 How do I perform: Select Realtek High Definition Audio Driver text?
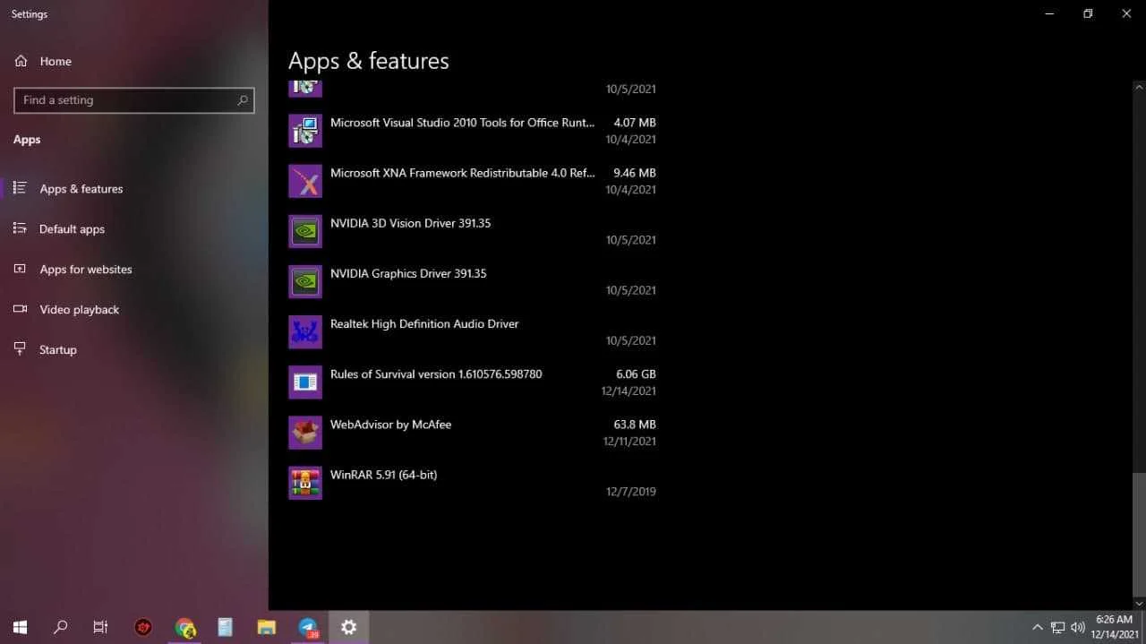[x=424, y=323]
